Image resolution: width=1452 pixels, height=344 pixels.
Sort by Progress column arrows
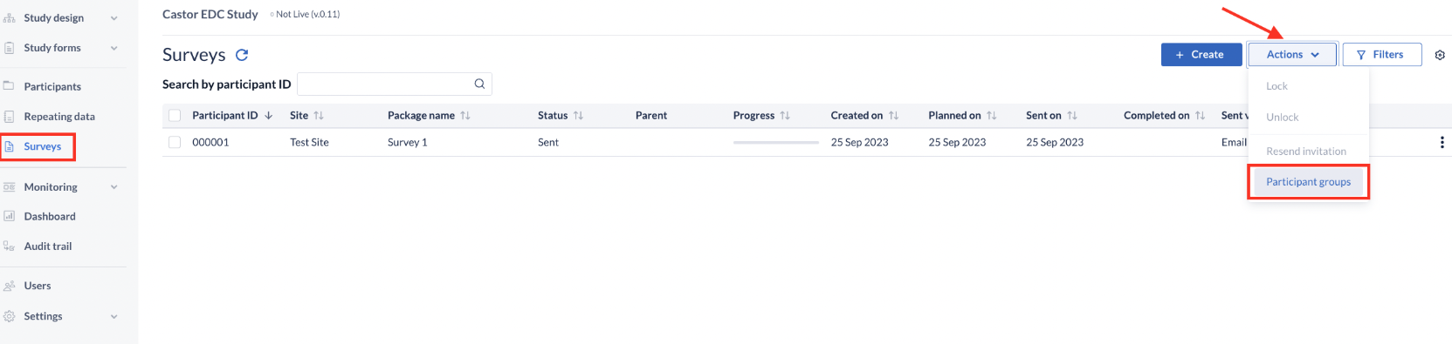point(785,115)
